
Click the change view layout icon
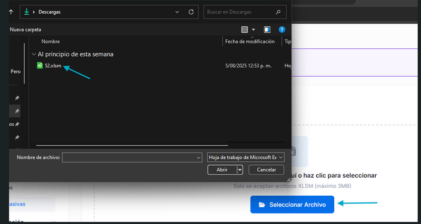(x=244, y=29)
